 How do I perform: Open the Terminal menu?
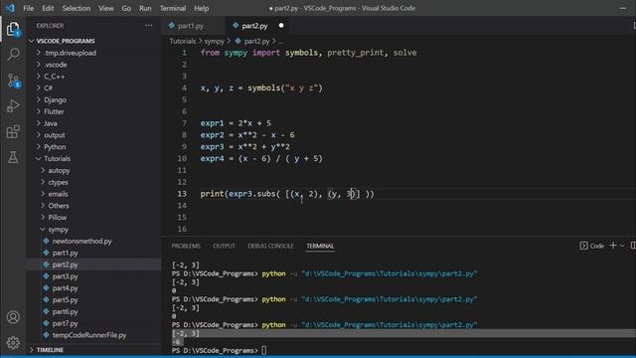click(173, 8)
